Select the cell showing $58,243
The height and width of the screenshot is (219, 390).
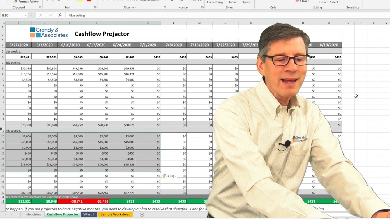[x=96, y=68]
